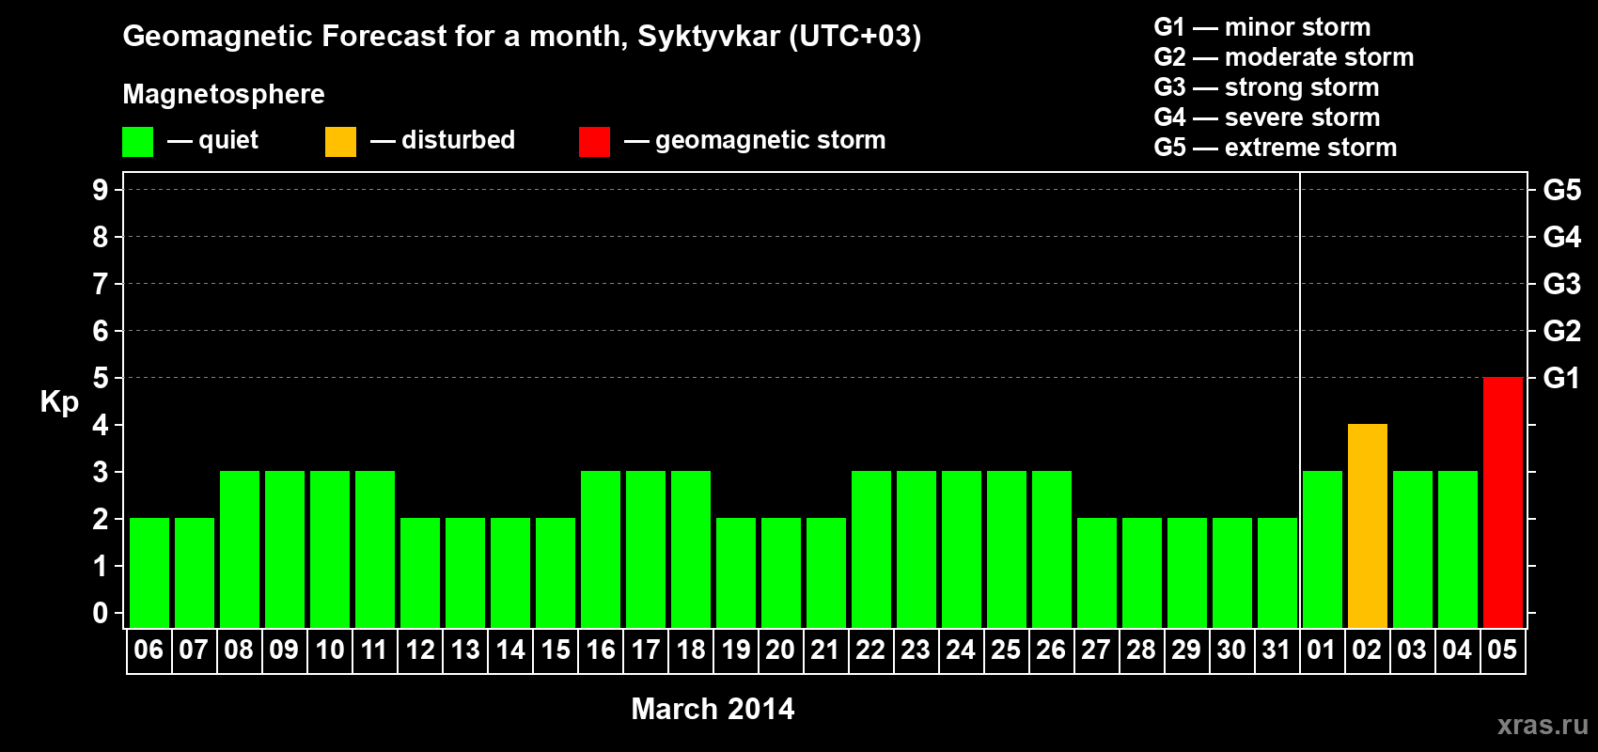
Task: Click the Kp axis value '5'
Action: click(101, 378)
